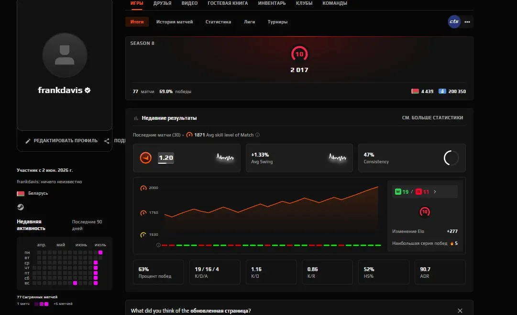Image resolution: width=517 pixels, height=315 pixels.
Task: Click the level 10 skill badge under Season 8
Action: (x=299, y=54)
